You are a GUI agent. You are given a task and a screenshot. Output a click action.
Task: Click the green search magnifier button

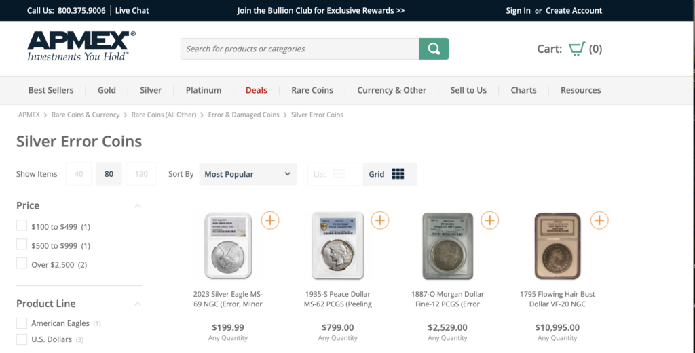click(434, 49)
